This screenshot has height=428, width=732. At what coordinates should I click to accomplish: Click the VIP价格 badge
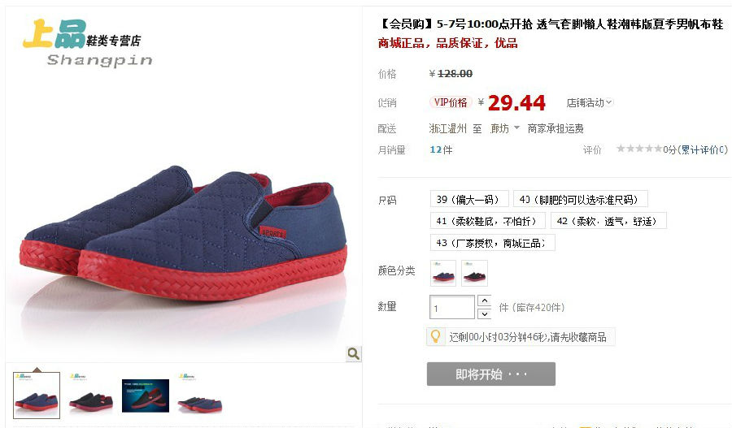pyautogui.click(x=451, y=102)
